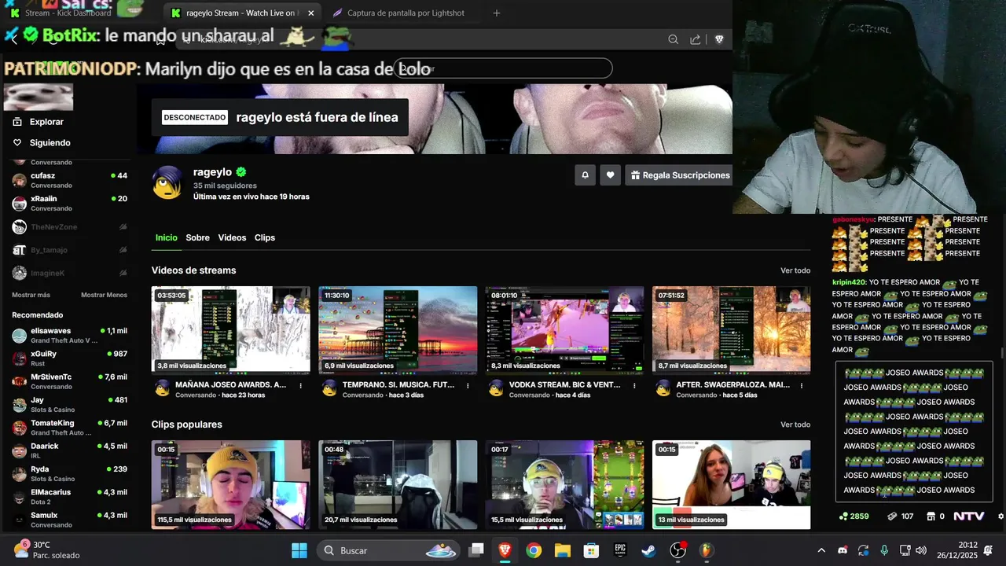This screenshot has height=566, width=1006.
Task: Play the clip with 15,5 mil visualizaciones
Action: pyautogui.click(x=564, y=484)
